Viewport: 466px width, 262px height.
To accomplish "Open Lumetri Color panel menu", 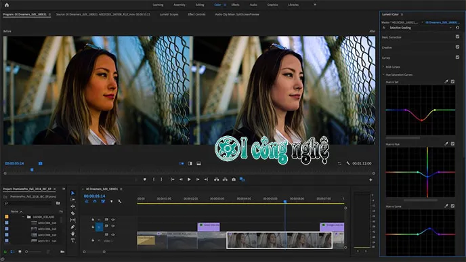I will [x=402, y=14].
